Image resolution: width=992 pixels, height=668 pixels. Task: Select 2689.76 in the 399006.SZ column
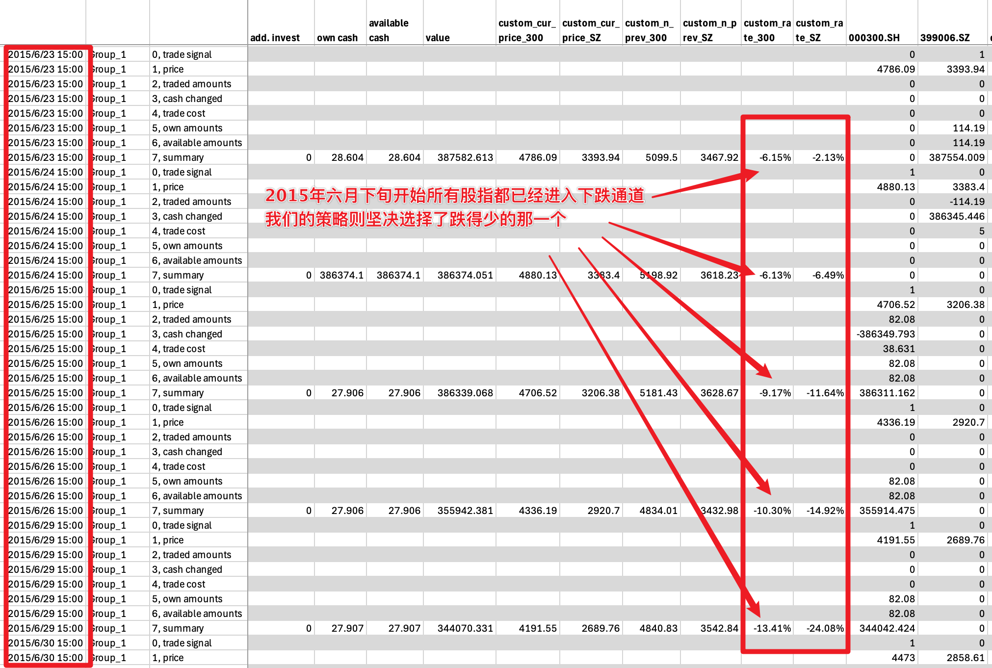click(x=966, y=540)
